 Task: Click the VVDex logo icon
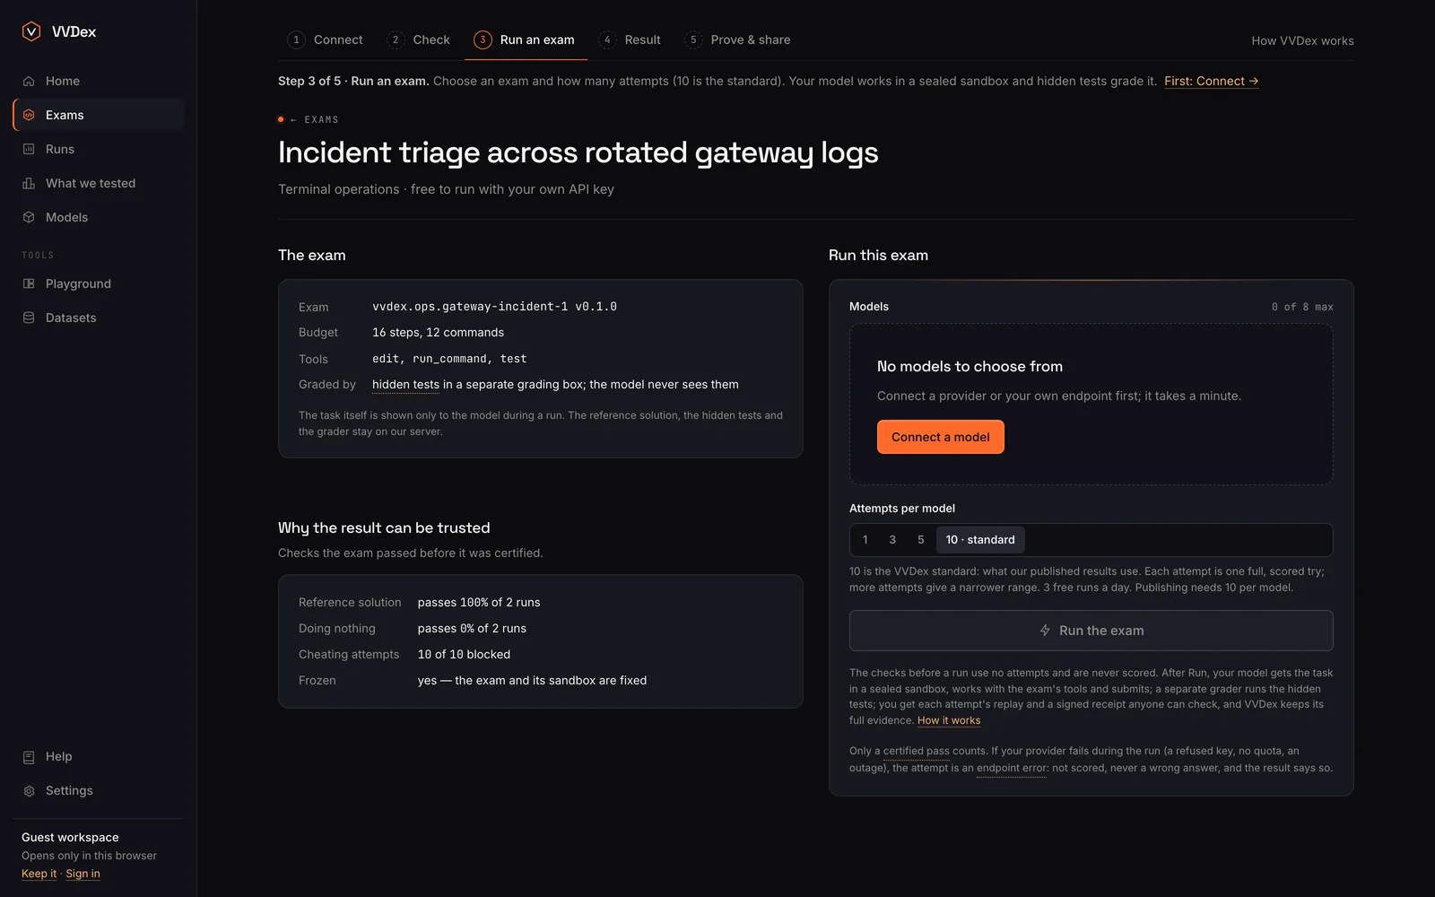pos(30,31)
